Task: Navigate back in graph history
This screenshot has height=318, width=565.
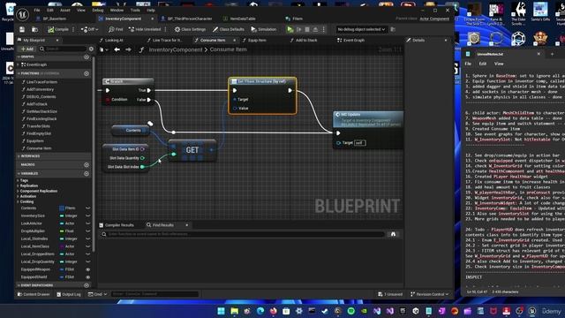Action: pos(117,49)
